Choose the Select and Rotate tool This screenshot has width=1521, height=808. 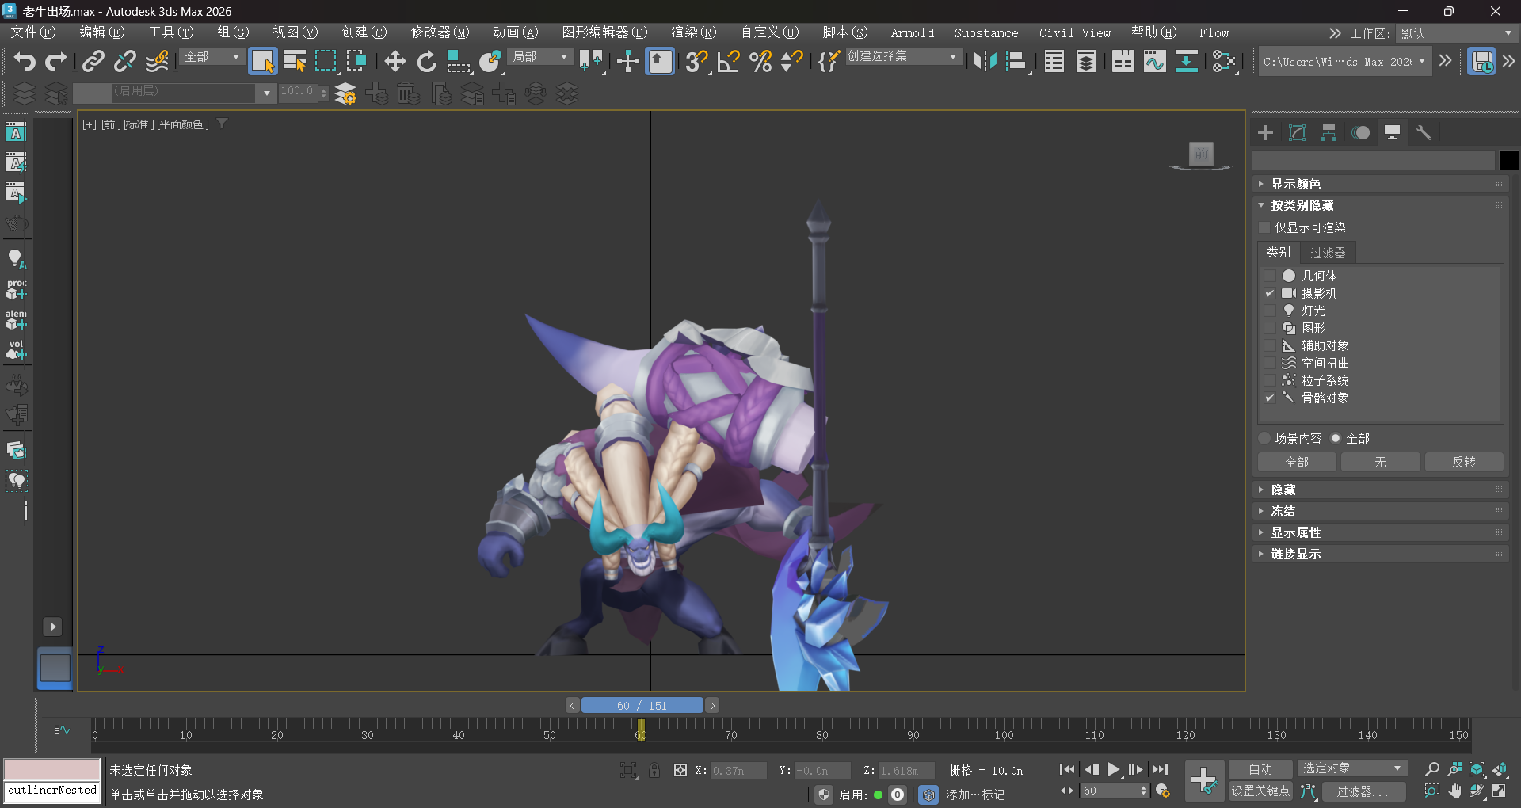click(426, 61)
